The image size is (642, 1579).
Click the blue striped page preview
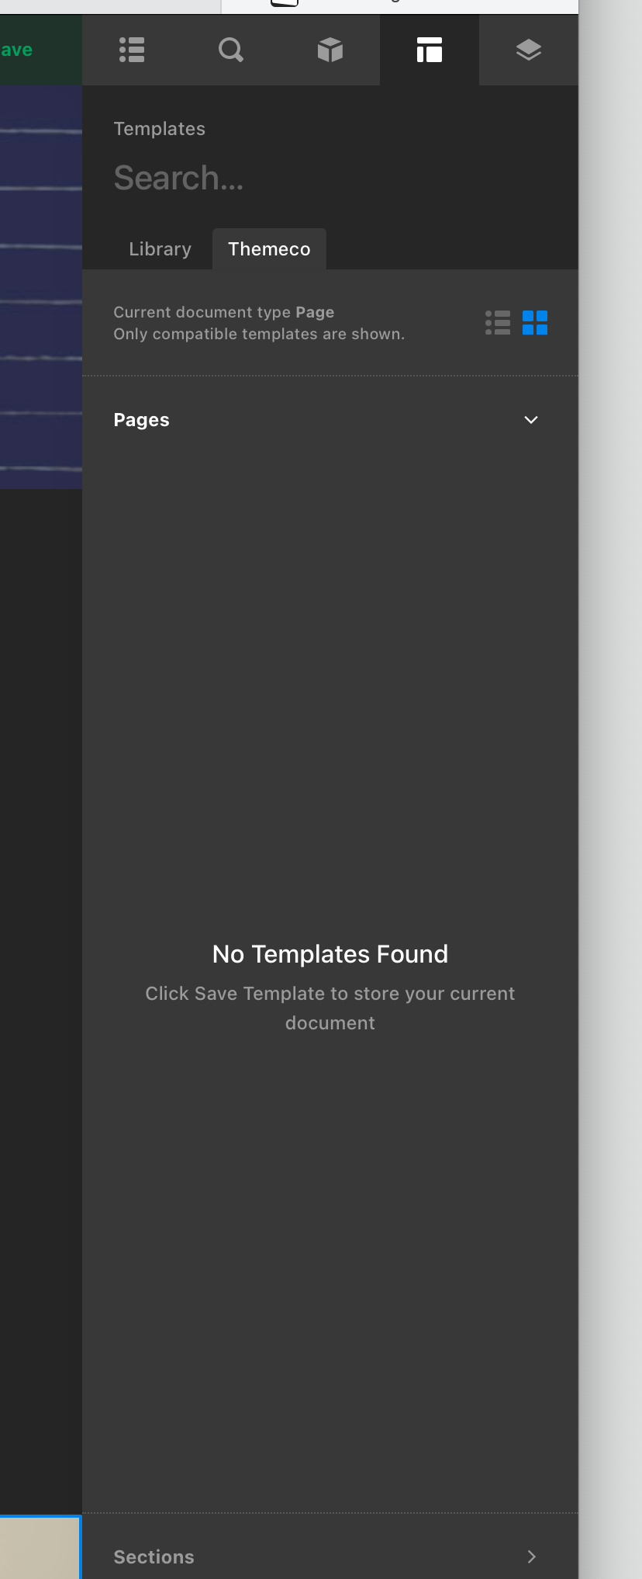(x=41, y=286)
